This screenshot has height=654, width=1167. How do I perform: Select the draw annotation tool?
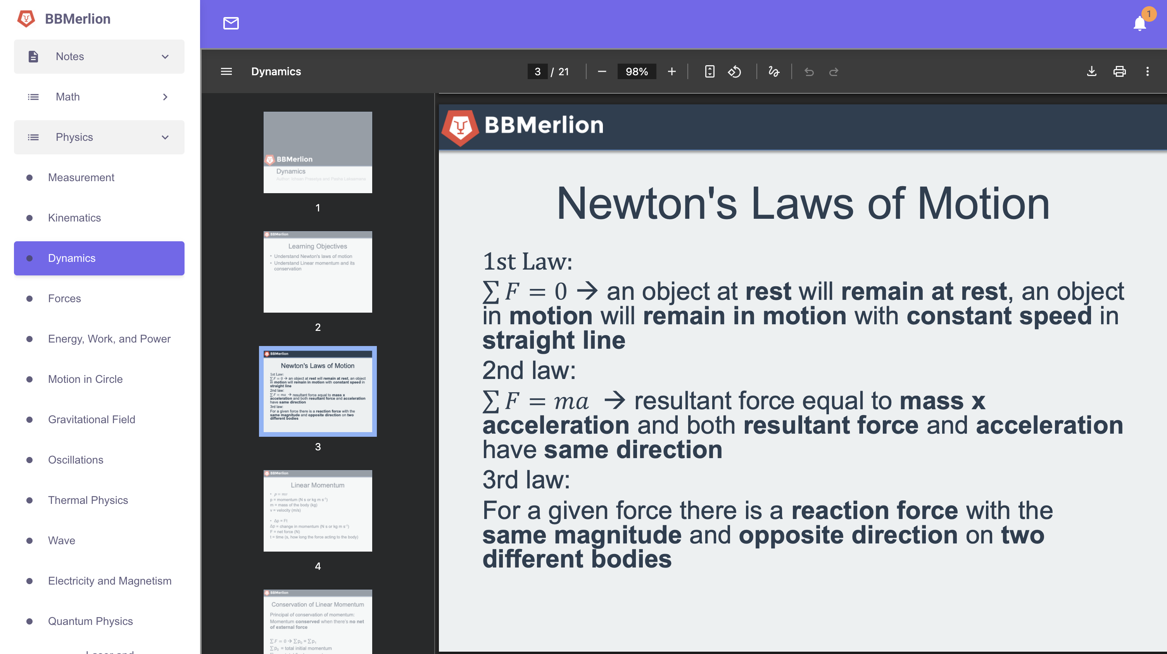point(774,72)
